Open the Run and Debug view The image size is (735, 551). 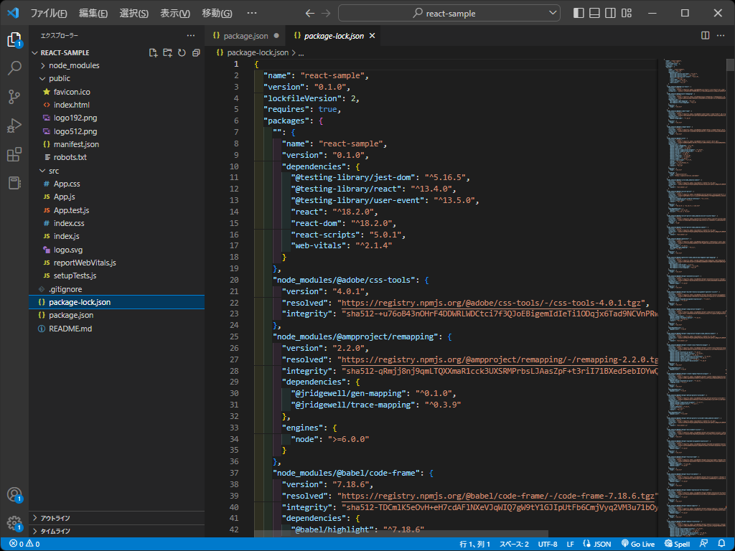coord(14,126)
